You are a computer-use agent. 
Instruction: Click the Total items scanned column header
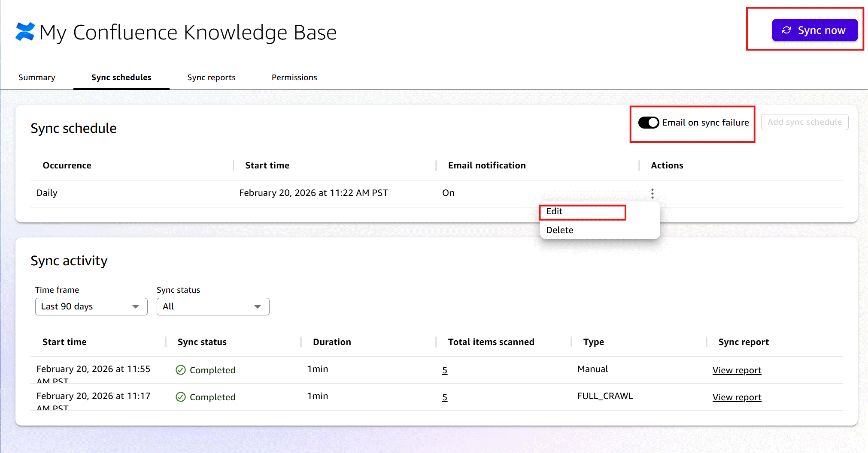point(491,342)
